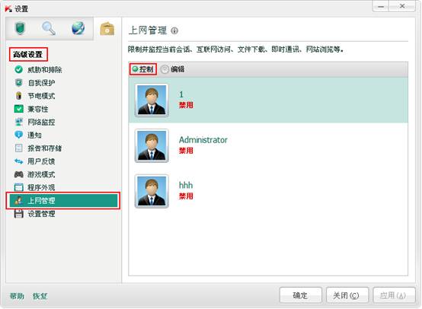The width and height of the screenshot is (422, 309).
Task: Click 禁用 status under Administrator
Action: coord(186,151)
